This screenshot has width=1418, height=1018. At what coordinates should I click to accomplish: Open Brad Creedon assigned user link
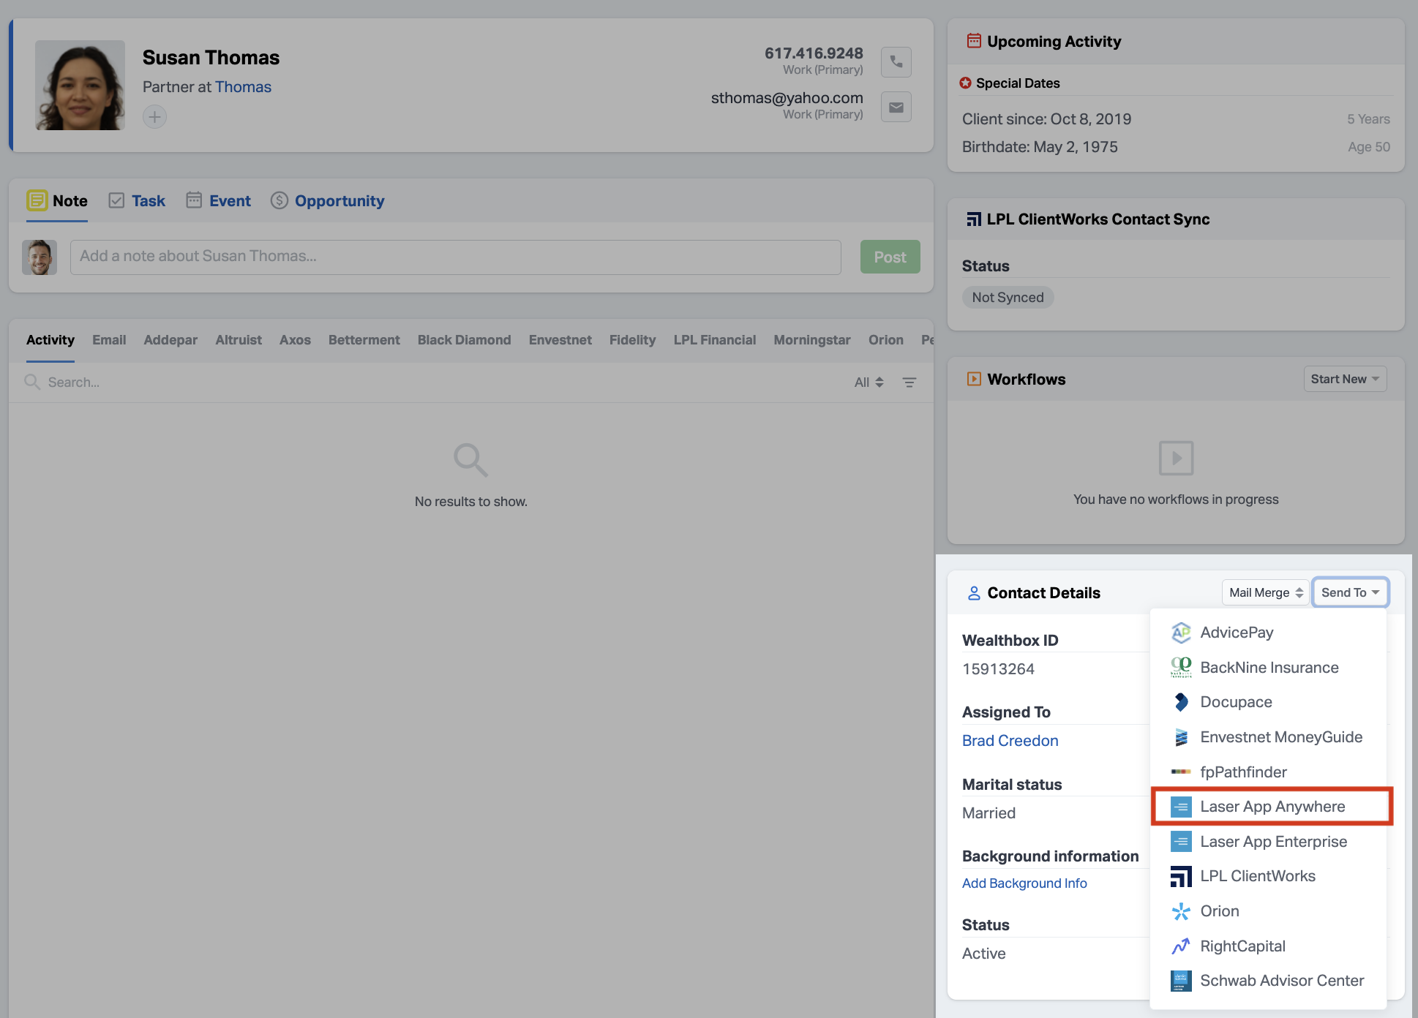click(1010, 741)
